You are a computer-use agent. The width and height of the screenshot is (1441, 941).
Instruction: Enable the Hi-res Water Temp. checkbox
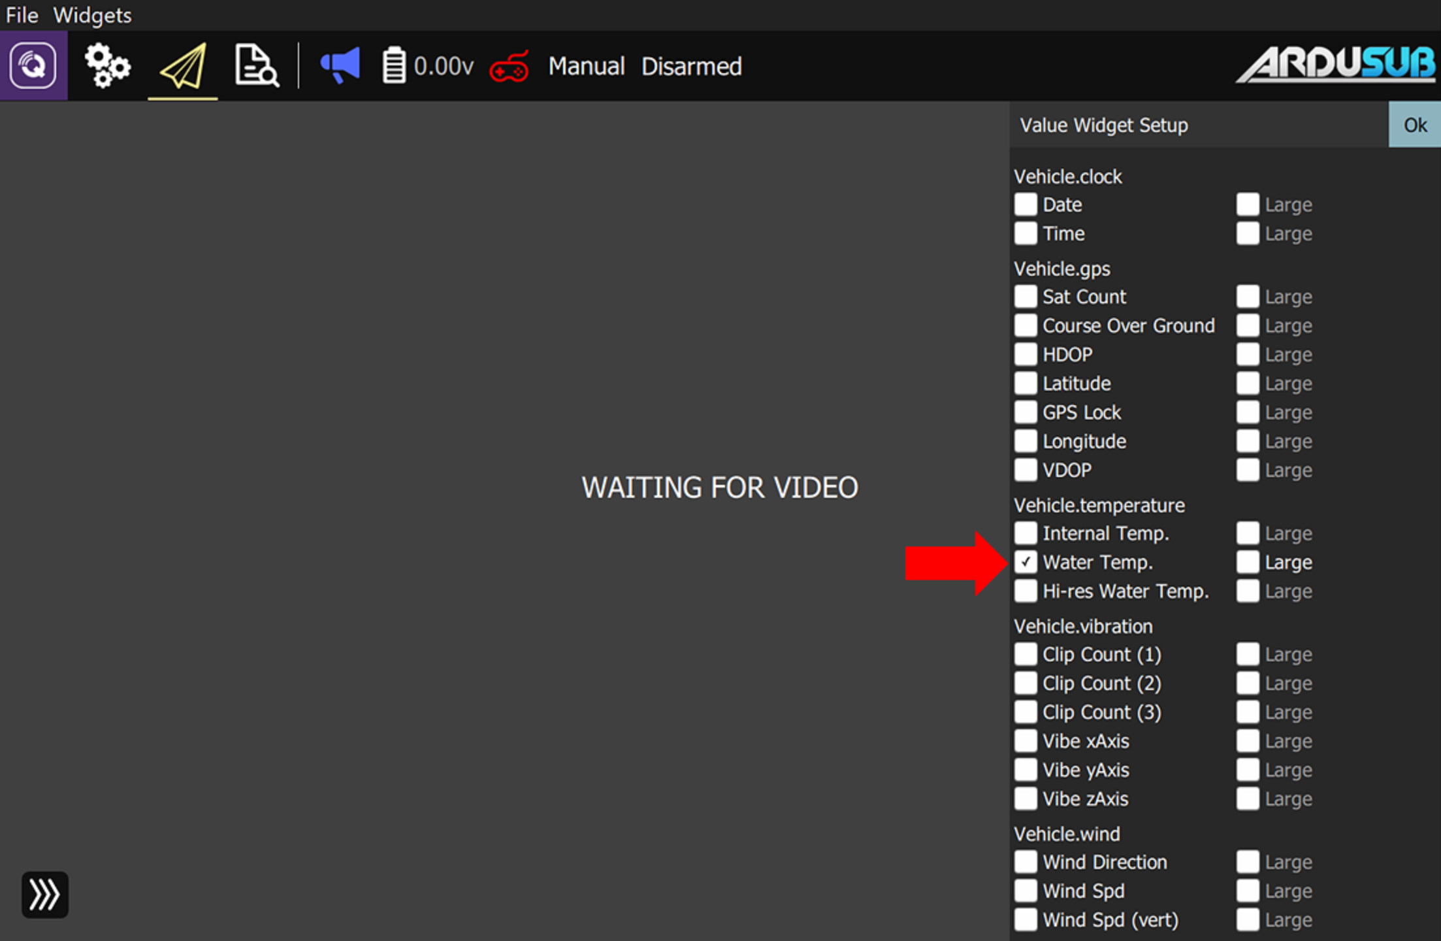coord(1025,590)
